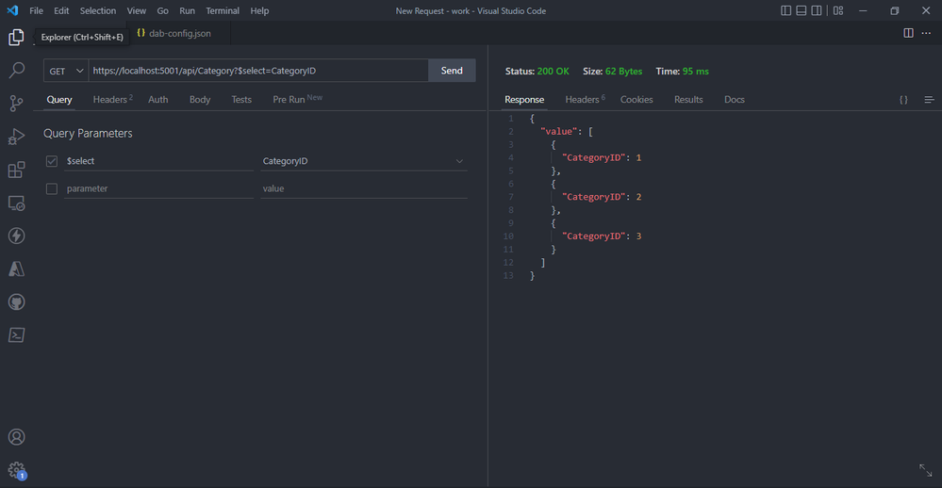The width and height of the screenshot is (942, 488).
Task: Open the response options lines icon
Action: (x=929, y=100)
